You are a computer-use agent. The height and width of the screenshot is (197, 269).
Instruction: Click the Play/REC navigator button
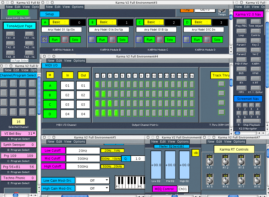(x=241, y=22)
